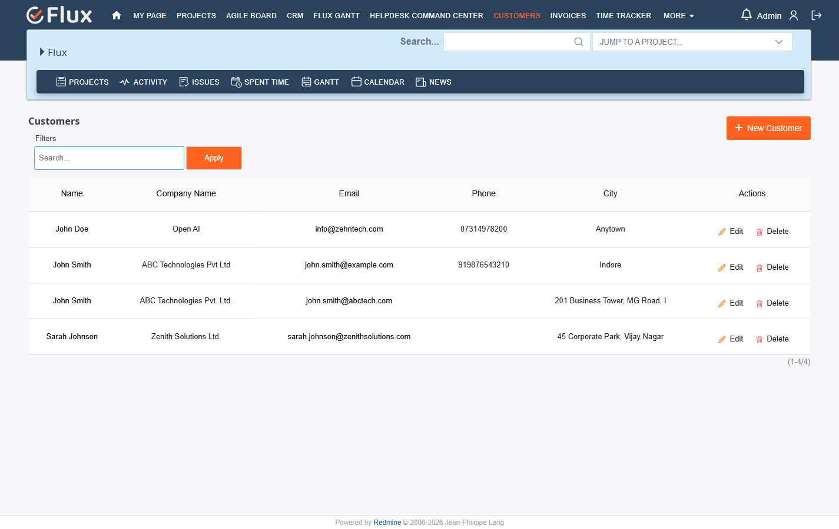Click the trash icon for Sarah Johnson
This screenshot has width=839, height=529.
(x=760, y=339)
